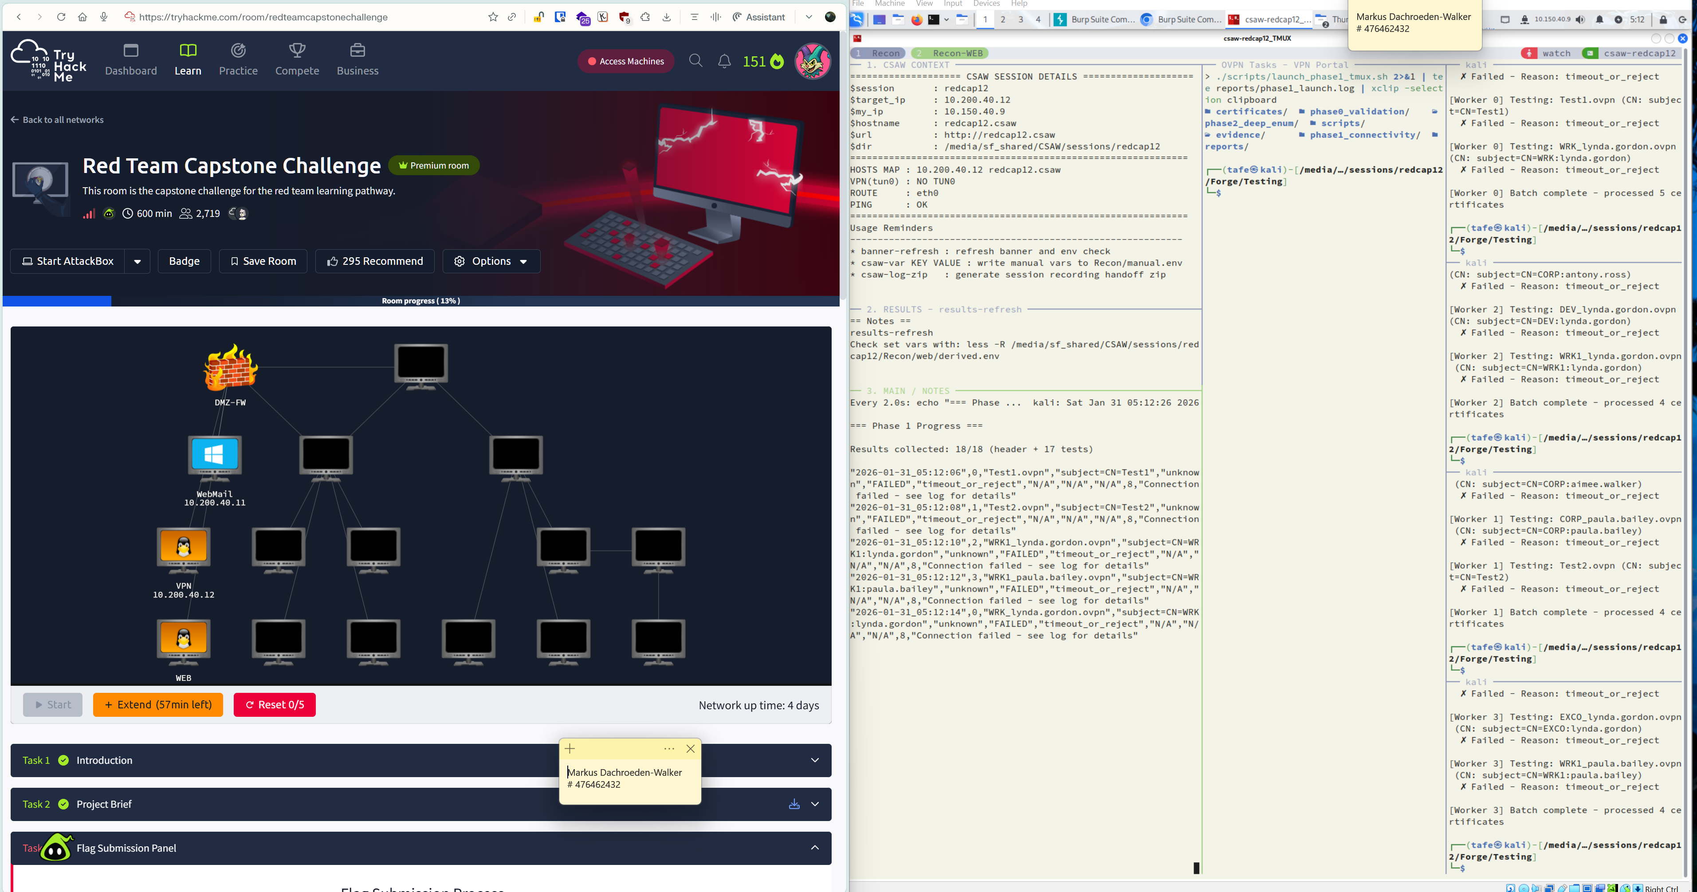Toggle the Save Room bookmark button
The image size is (1697, 892).
point(263,262)
